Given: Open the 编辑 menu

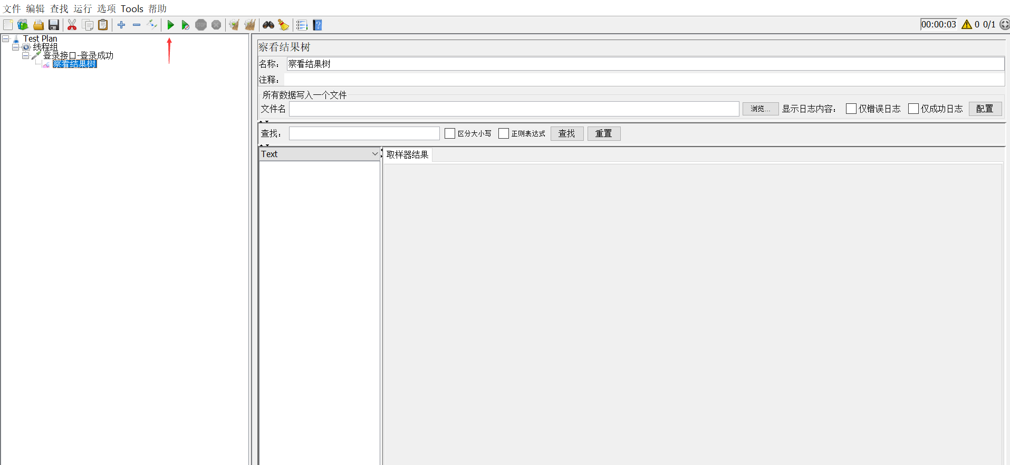Looking at the screenshot, I should [35, 9].
